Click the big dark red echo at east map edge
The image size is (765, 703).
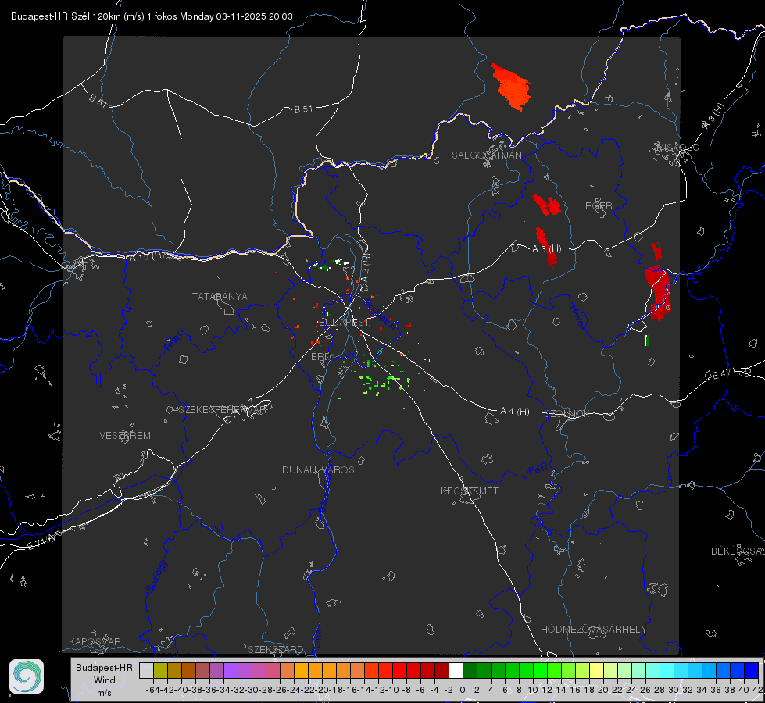[658, 293]
